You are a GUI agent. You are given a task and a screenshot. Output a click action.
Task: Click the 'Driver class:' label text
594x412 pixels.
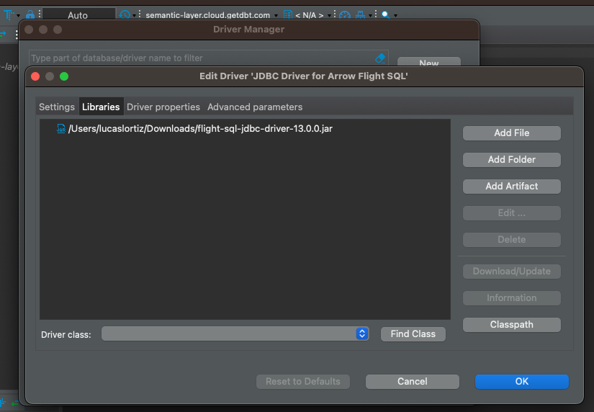66,335
